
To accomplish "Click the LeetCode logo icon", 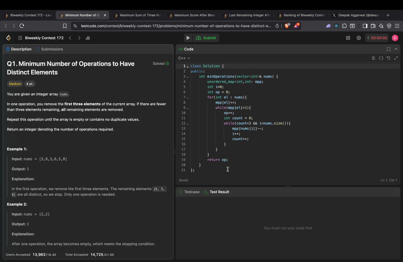I will (x=8, y=38).
